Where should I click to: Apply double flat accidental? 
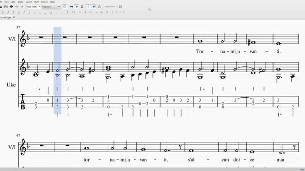[x=102, y=12]
